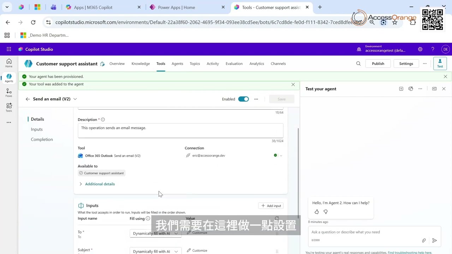The image size is (452, 254).
Task: Open the Topics tab
Action: [195, 64]
